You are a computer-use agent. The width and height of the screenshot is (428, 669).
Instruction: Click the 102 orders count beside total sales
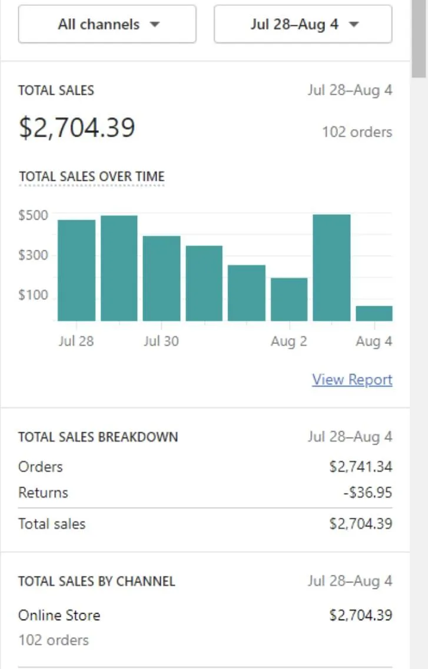pos(357,132)
